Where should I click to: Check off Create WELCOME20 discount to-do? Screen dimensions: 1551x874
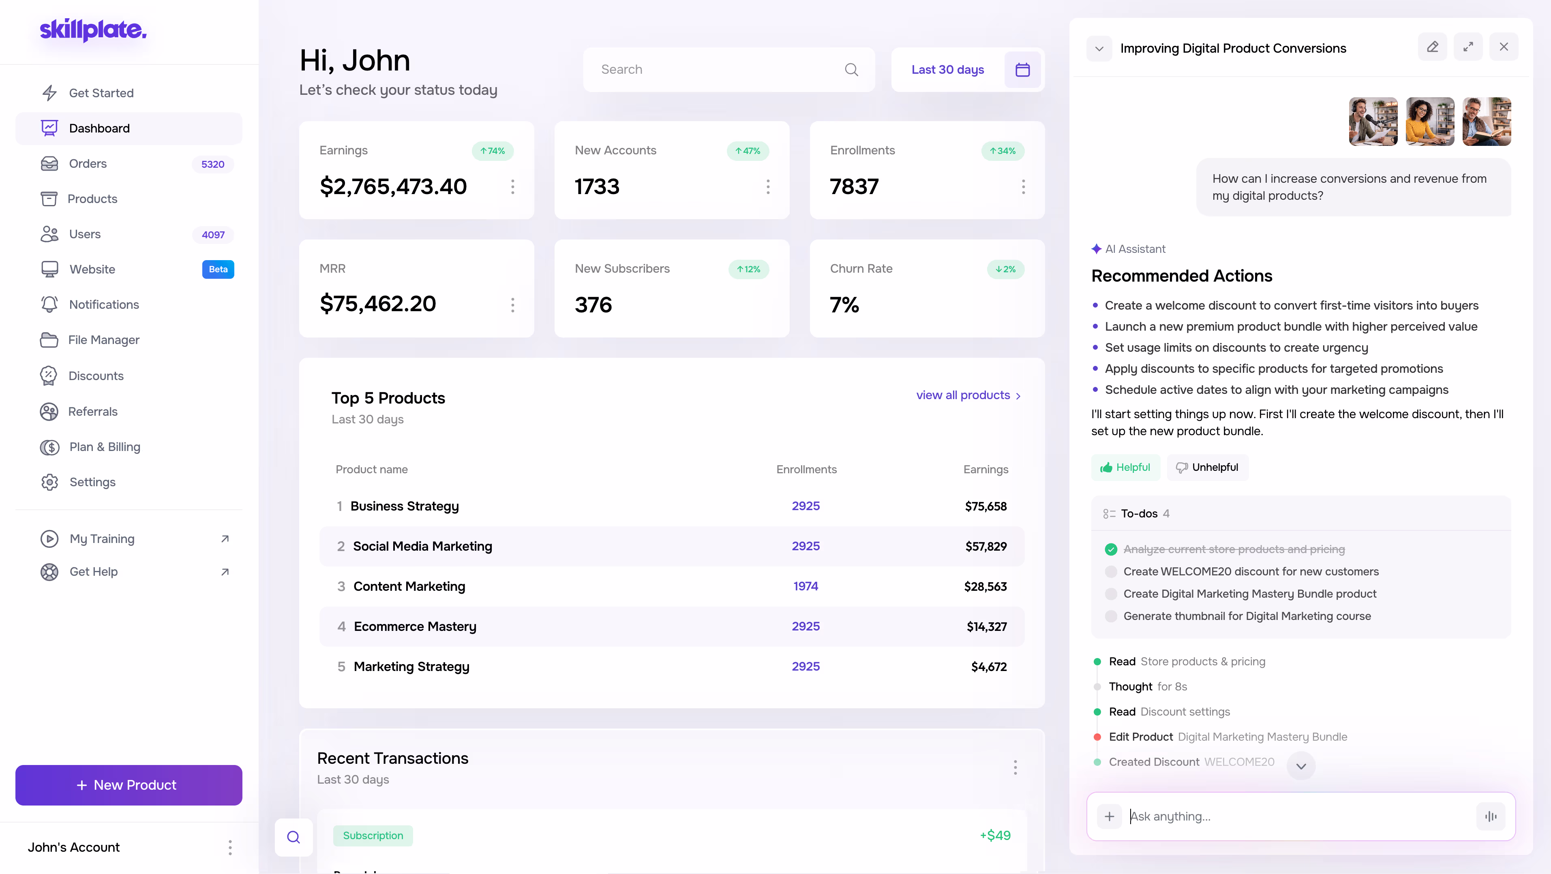coord(1111,571)
